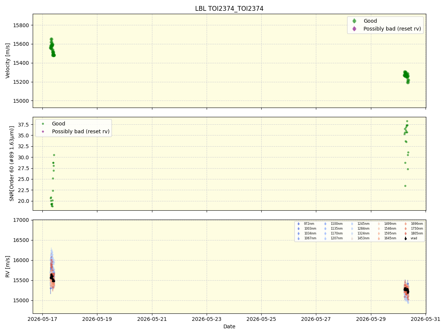The image size is (446, 335).
Task: Click Good entry in the velocity panel legend
Action: click(x=370, y=21)
